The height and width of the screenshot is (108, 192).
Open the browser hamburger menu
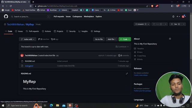tap(189, 6)
